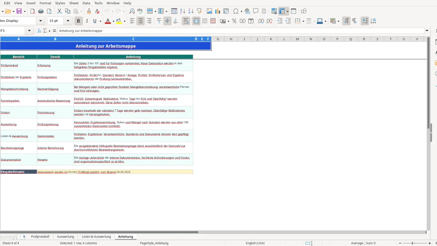The image size is (437, 246).
Task: Adjust the zoom slider in the status bar
Action: click(413, 243)
